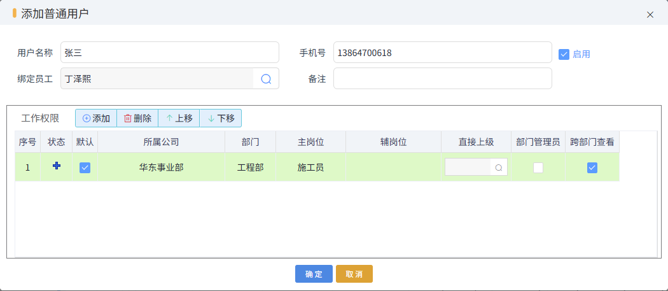Click the blue plus status icon in row 1
The width and height of the screenshot is (668, 291).
tap(56, 166)
